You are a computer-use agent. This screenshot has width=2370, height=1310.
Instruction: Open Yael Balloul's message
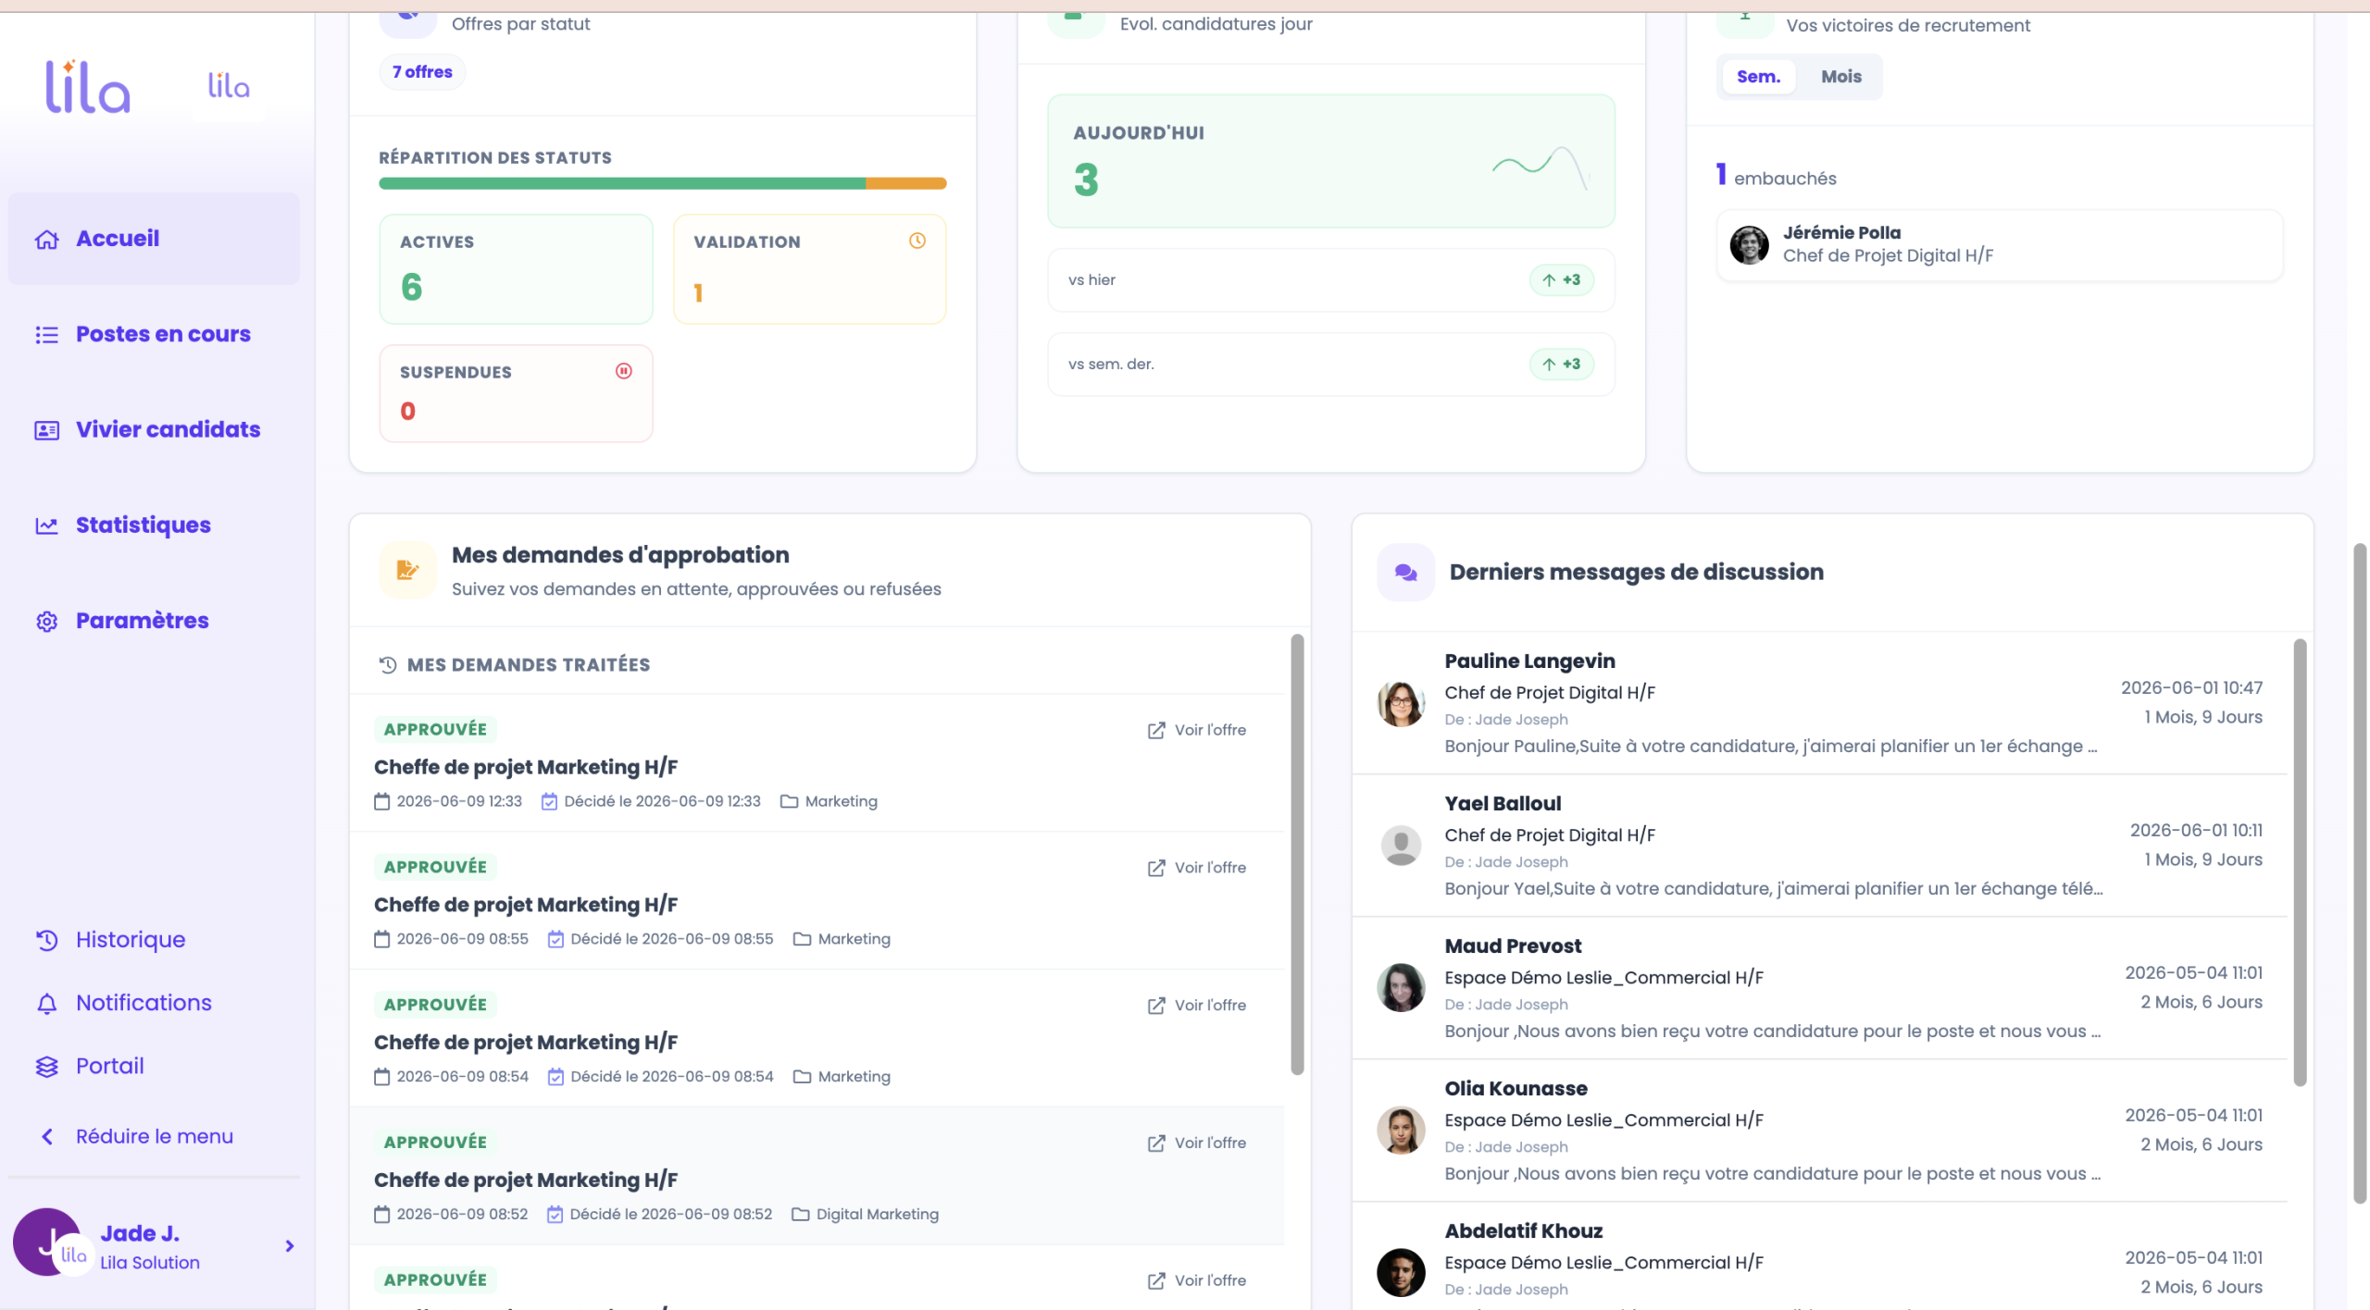click(1820, 846)
